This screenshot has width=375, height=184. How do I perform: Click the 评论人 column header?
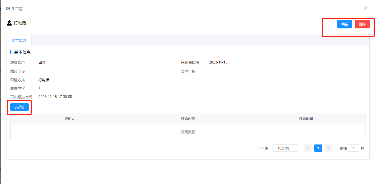point(70,119)
